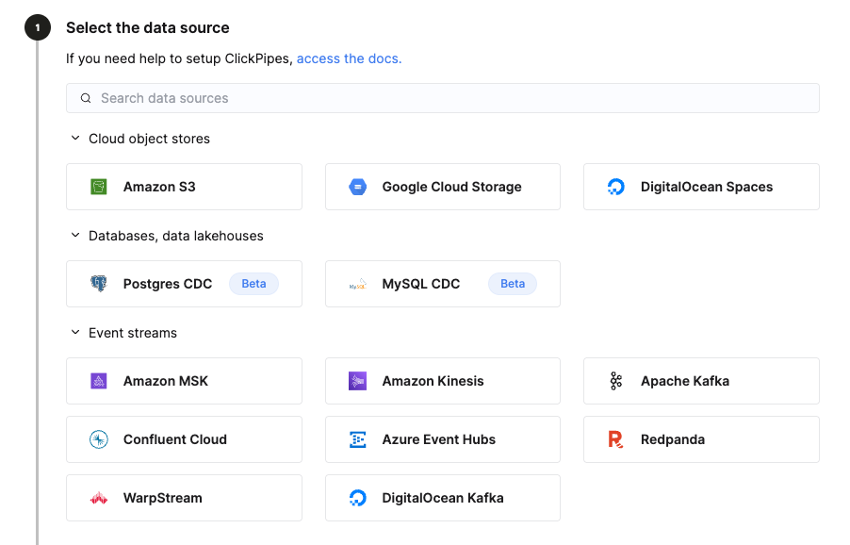This screenshot has width=850, height=545.
Task: Click the Amazon S3 icon
Action: pos(98,187)
